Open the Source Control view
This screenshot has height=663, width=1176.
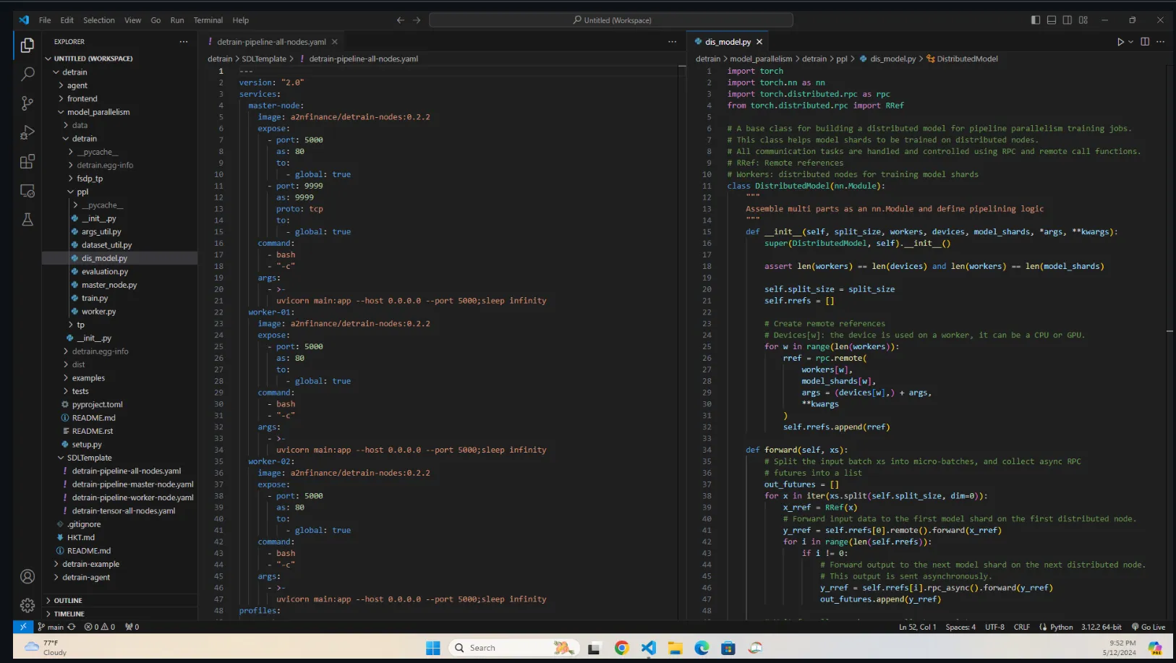click(x=27, y=103)
